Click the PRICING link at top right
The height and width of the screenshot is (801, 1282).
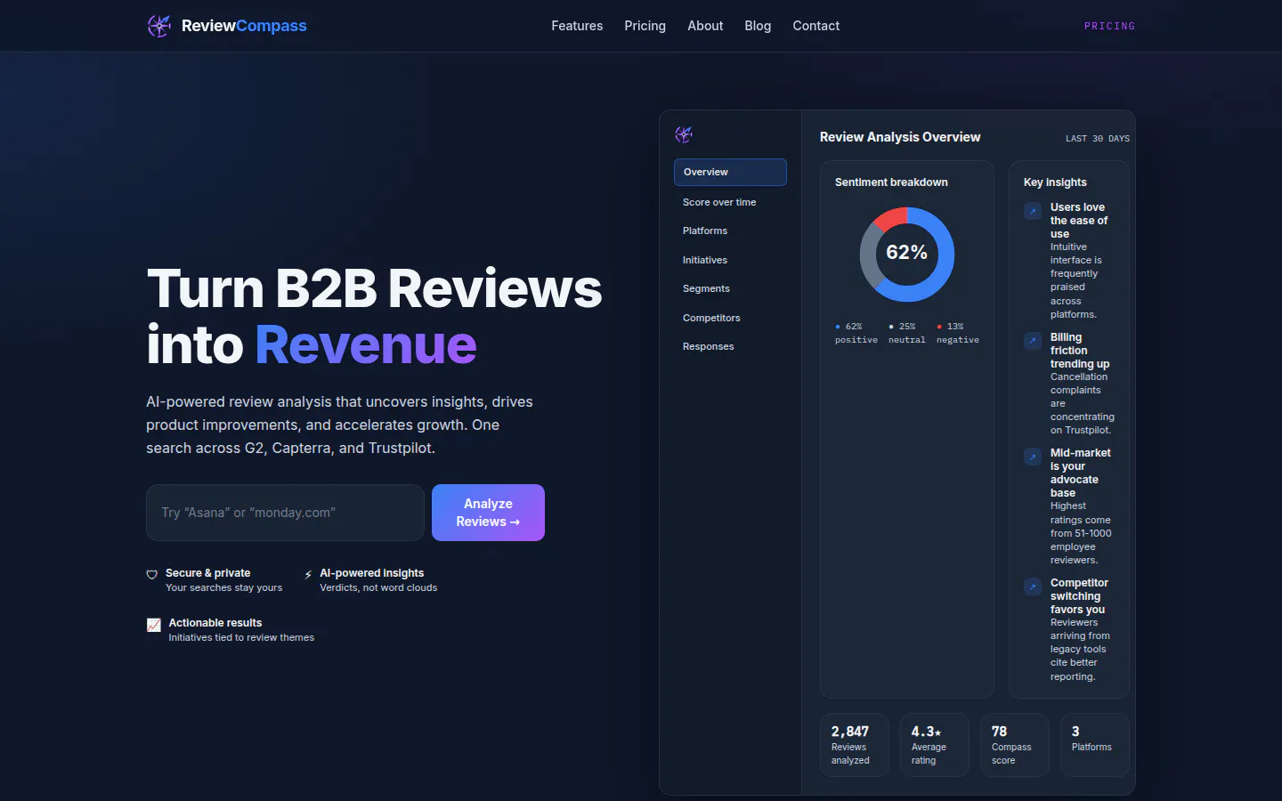point(1109,26)
